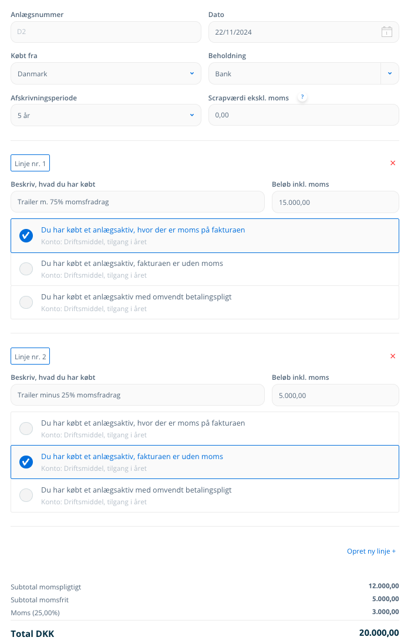Choose 'omvendt betalingspligt' option in line 2
The height and width of the screenshot is (644, 411).
tap(26, 495)
